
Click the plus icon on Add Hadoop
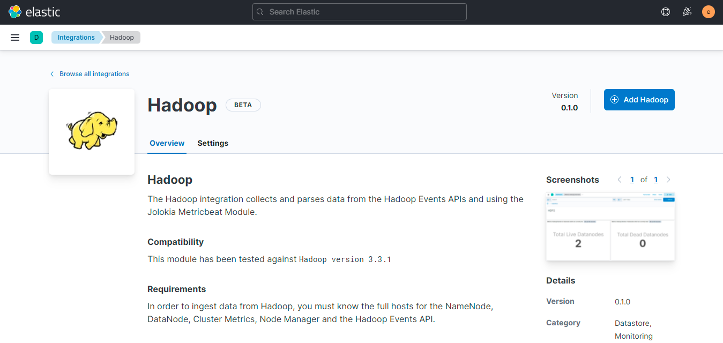click(613, 100)
